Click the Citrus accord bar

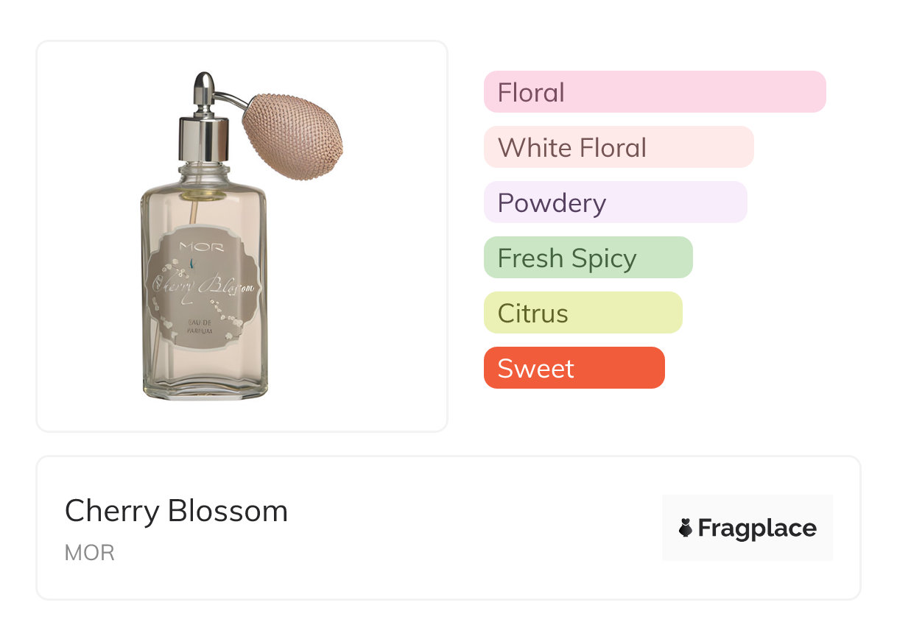[x=583, y=313]
